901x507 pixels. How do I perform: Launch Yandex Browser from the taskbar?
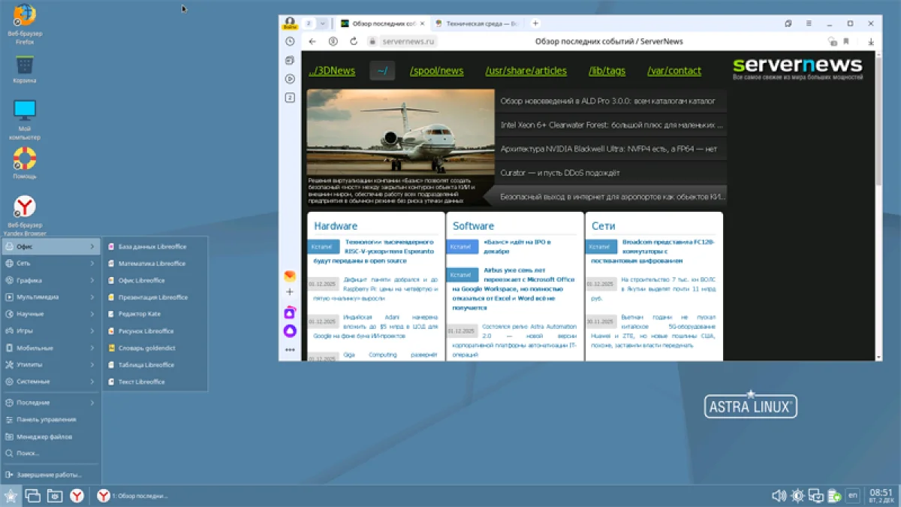tap(76, 496)
